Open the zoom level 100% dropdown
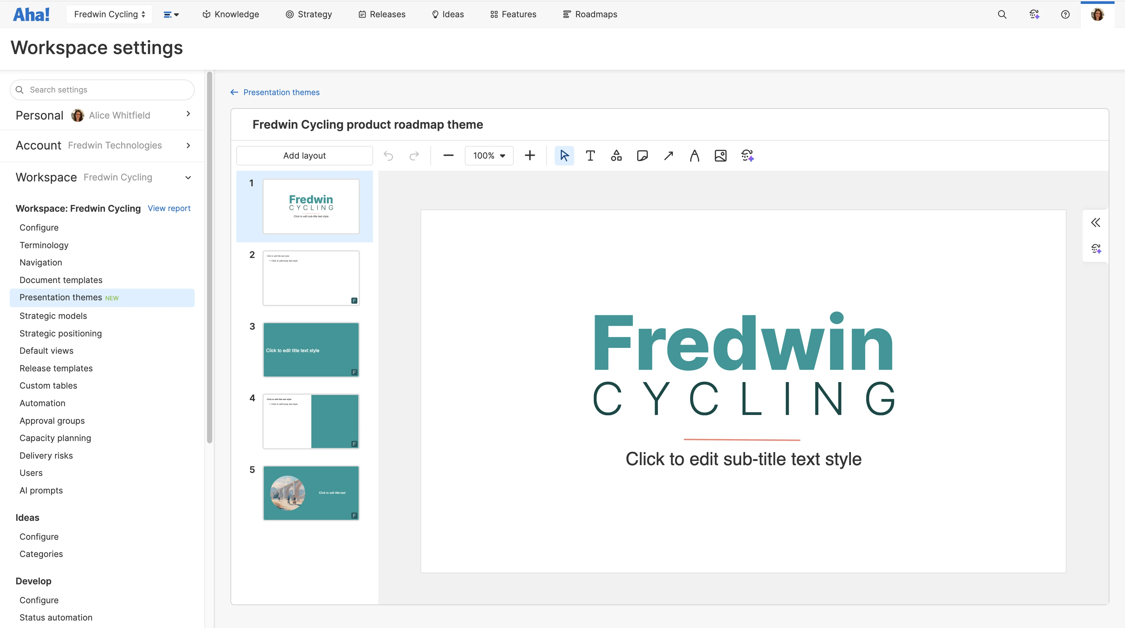This screenshot has height=628, width=1125. tap(488, 155)
